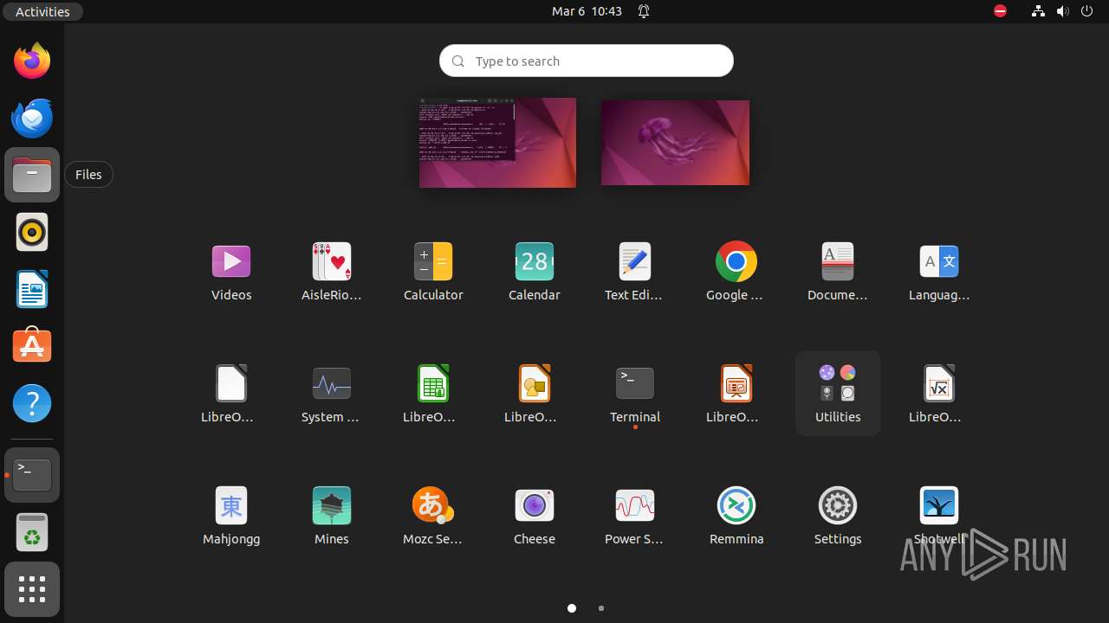
Task: Open LibreOffice Impress presentation icon
Action: click(736, 394)
